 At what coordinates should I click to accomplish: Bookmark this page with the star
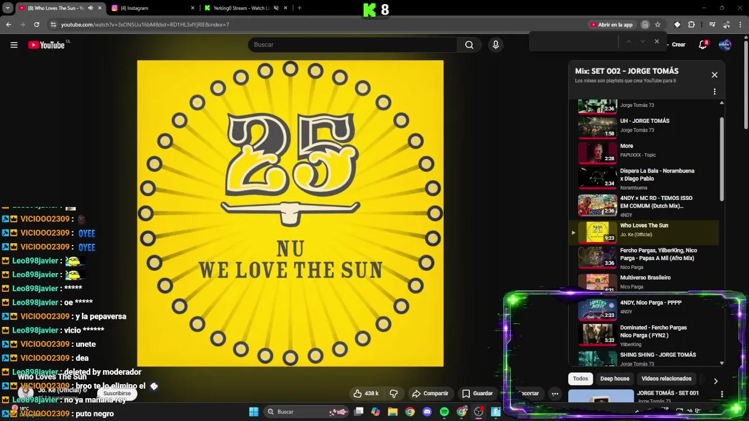coord(658,25)
